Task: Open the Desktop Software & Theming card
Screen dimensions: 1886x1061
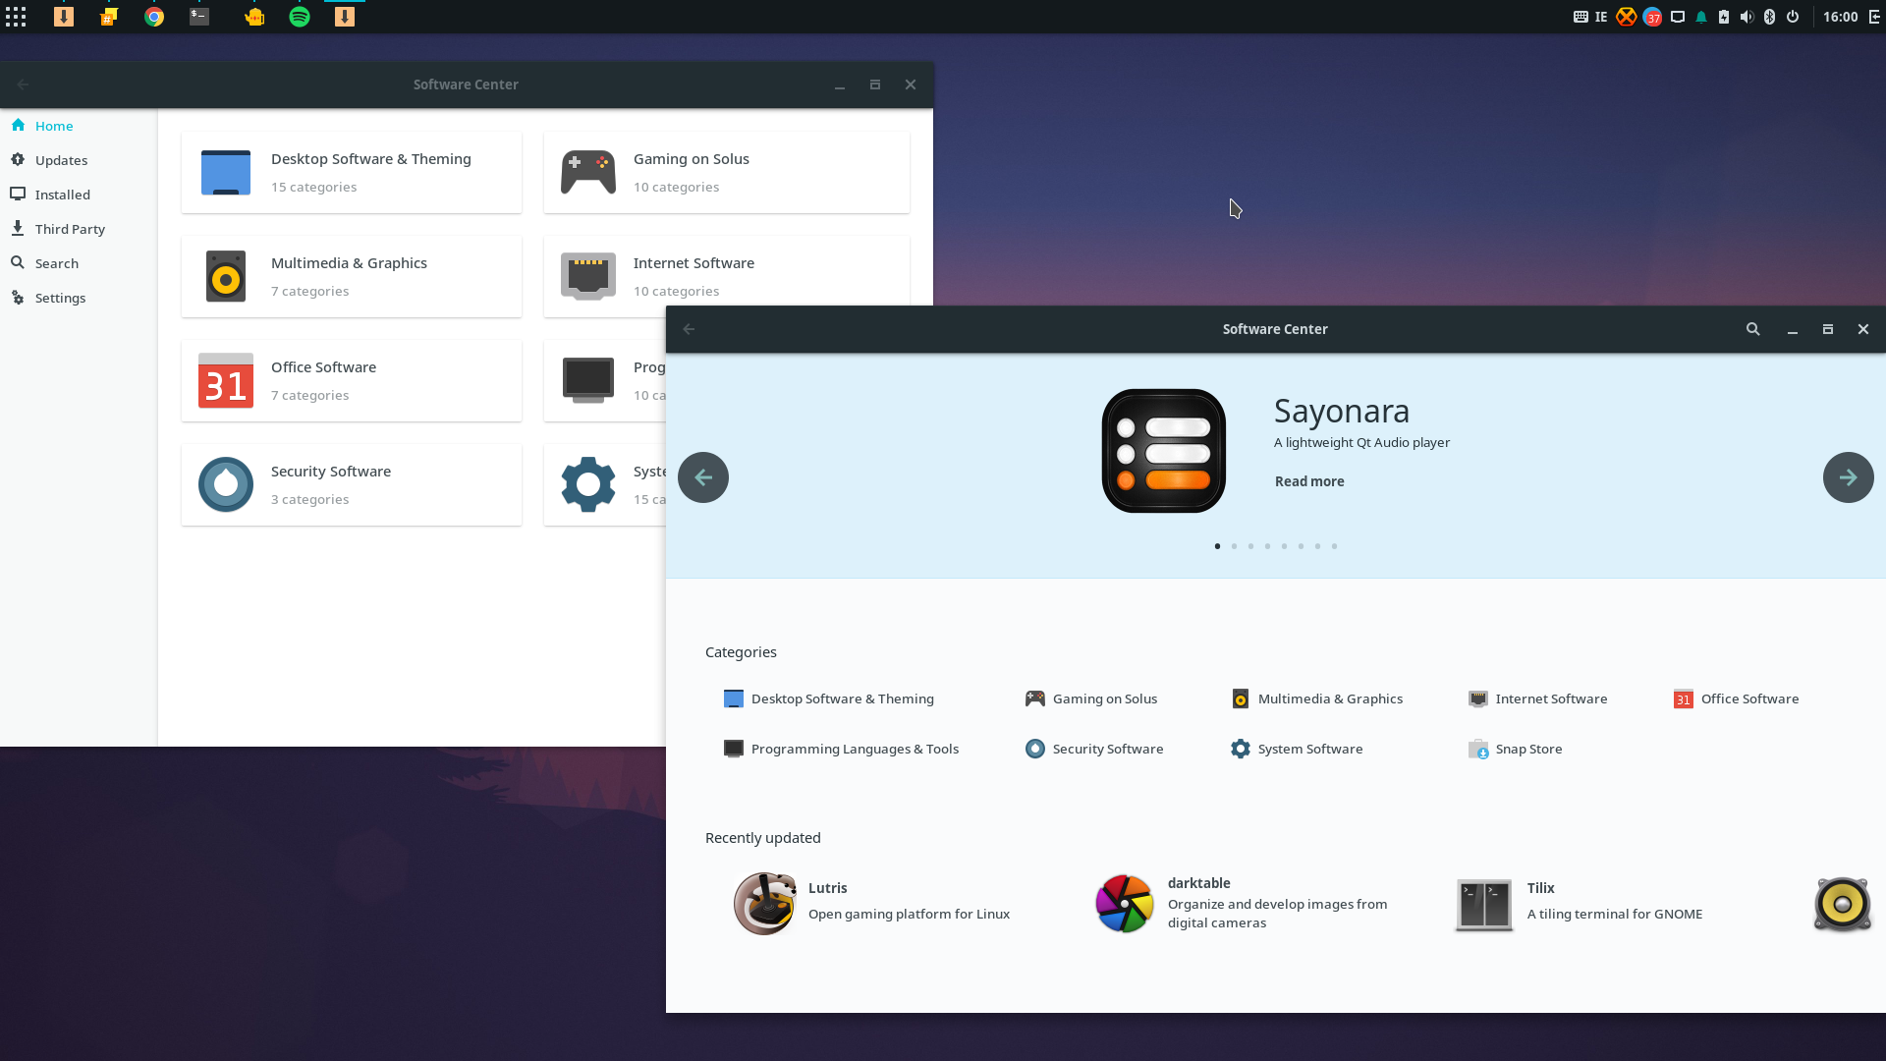Action: pyautogui.click(x=352, y=173)
